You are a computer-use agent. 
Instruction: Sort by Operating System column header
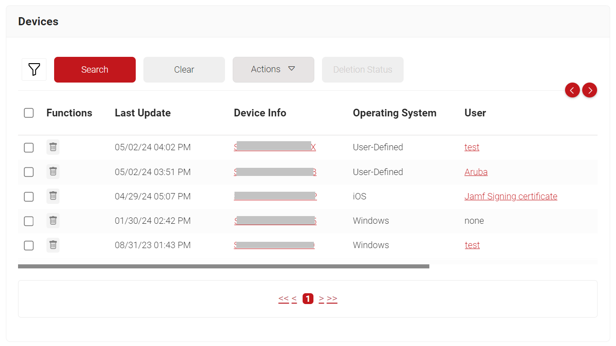pos(394,113)
